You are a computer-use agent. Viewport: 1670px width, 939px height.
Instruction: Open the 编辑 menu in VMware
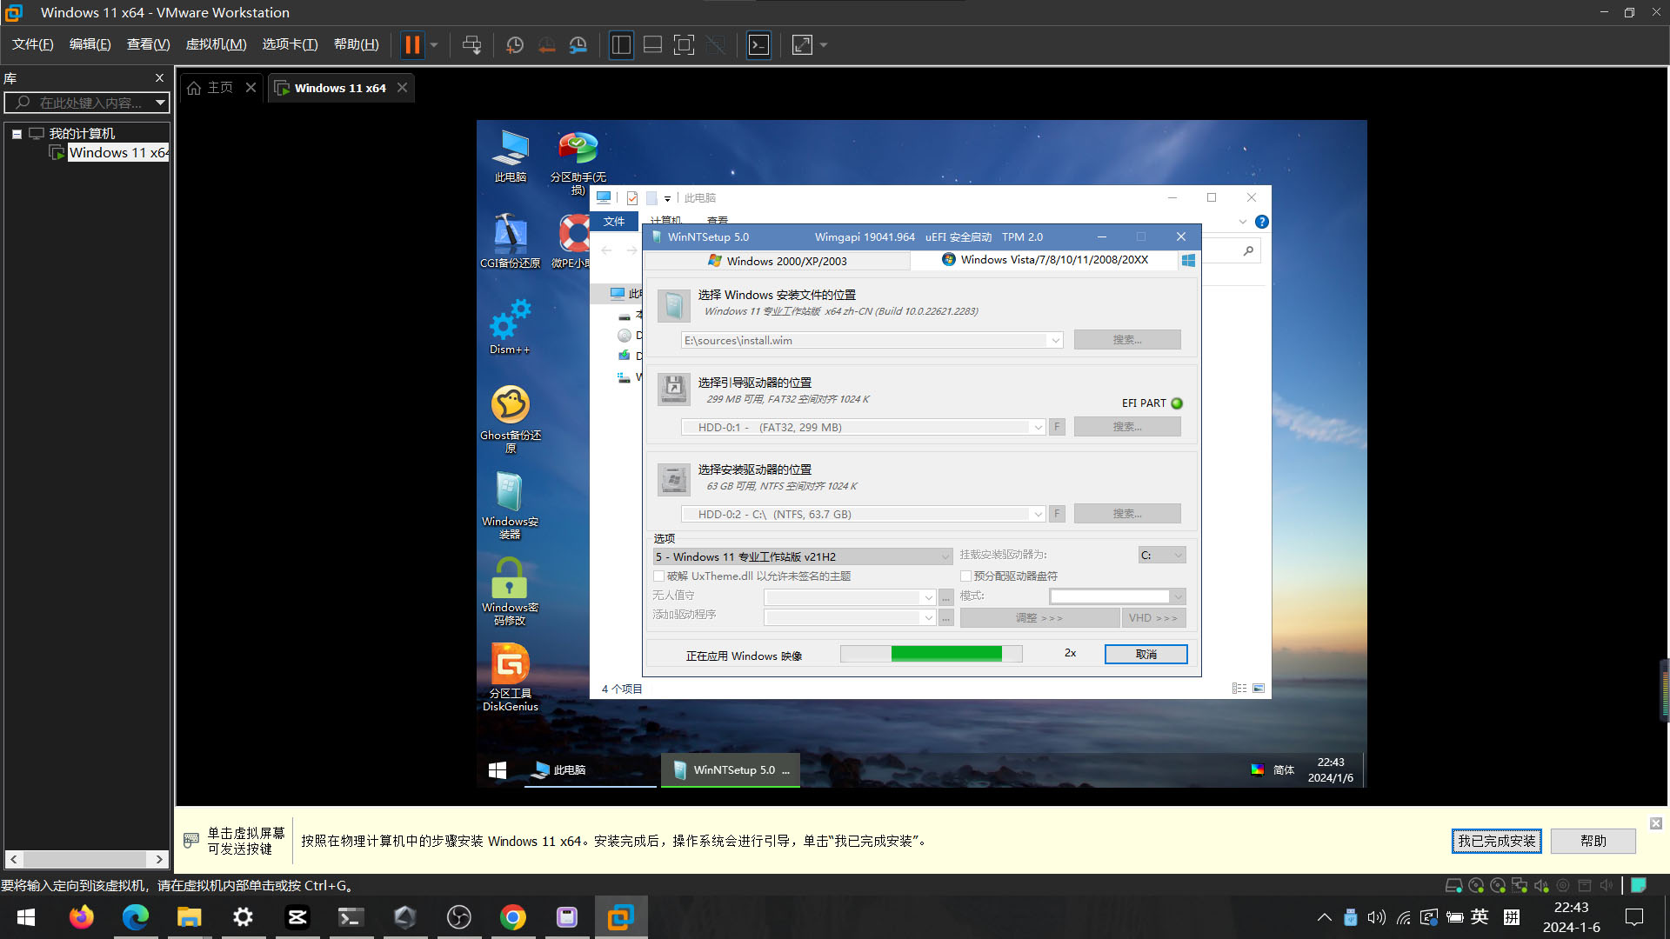[x=90, y=44]
